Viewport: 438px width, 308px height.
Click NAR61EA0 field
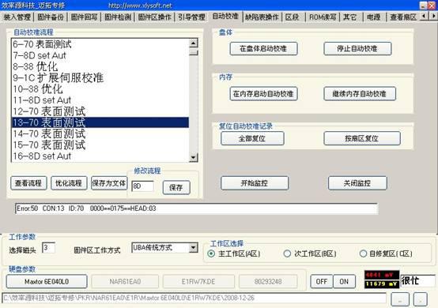125,282
